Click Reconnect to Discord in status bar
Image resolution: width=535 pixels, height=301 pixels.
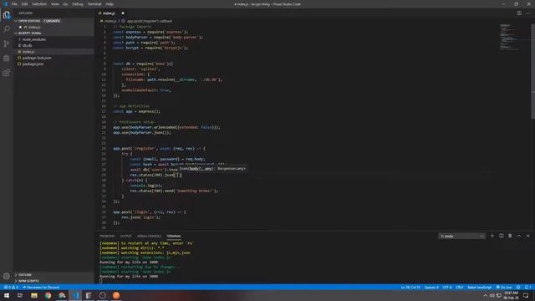pyautogui.click(x=41, y=288)
